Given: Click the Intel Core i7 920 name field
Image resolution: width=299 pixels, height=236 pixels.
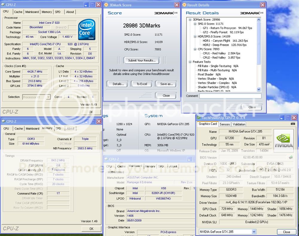Looking at the screenshot, I should [49, 23].
